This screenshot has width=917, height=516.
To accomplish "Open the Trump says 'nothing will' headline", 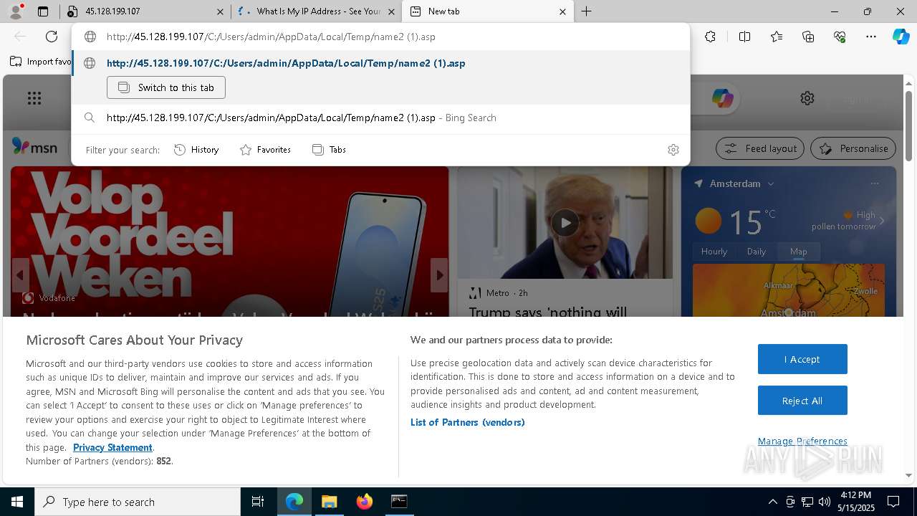I will tap(548, 312).
